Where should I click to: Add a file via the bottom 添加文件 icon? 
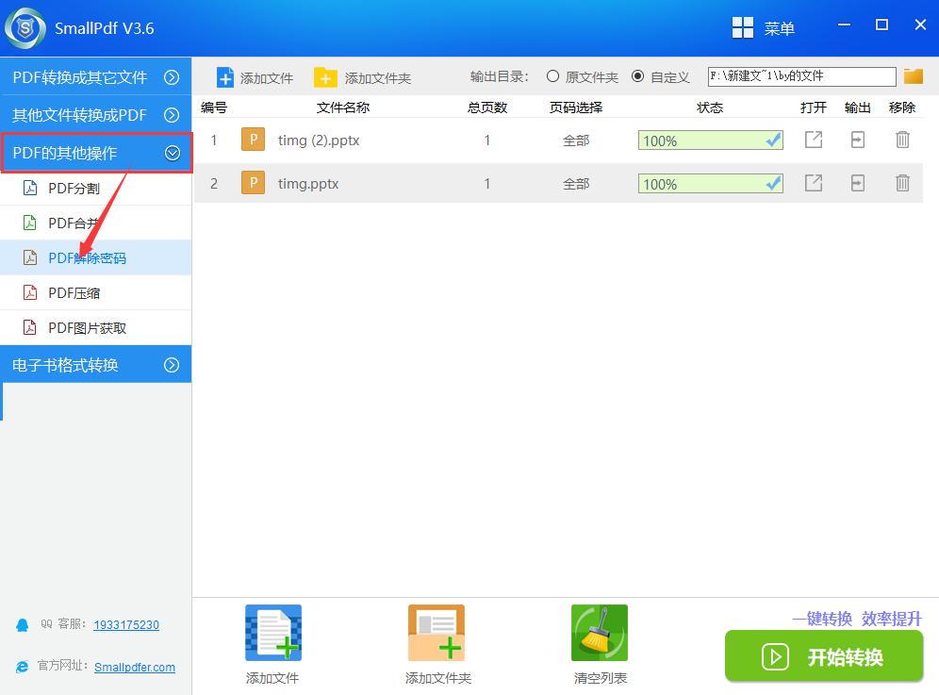coord(272,632)
